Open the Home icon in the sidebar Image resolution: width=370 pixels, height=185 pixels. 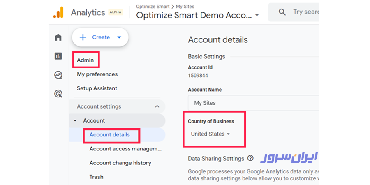point(58,37)
